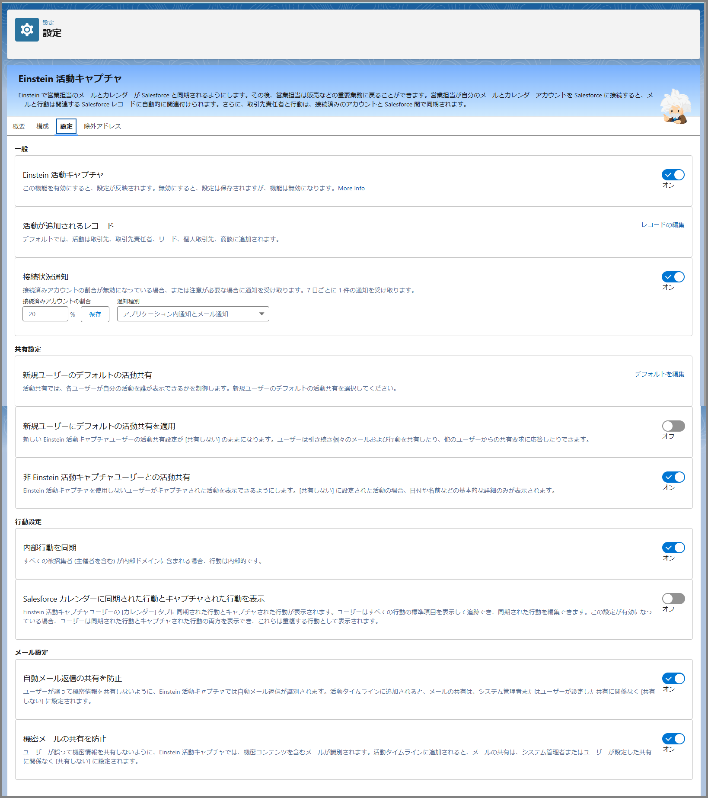Screen dimensions: 708x798
Task: Click the small 設定 breadcrumb text in header
Action: 48,23
